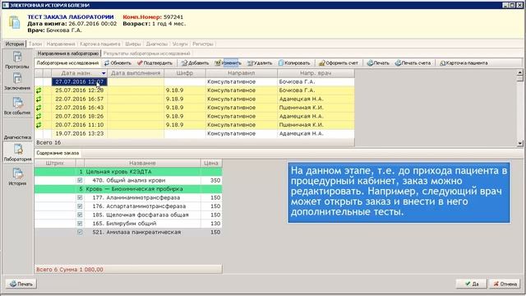Switch to Услуги tab

[180, 44]
